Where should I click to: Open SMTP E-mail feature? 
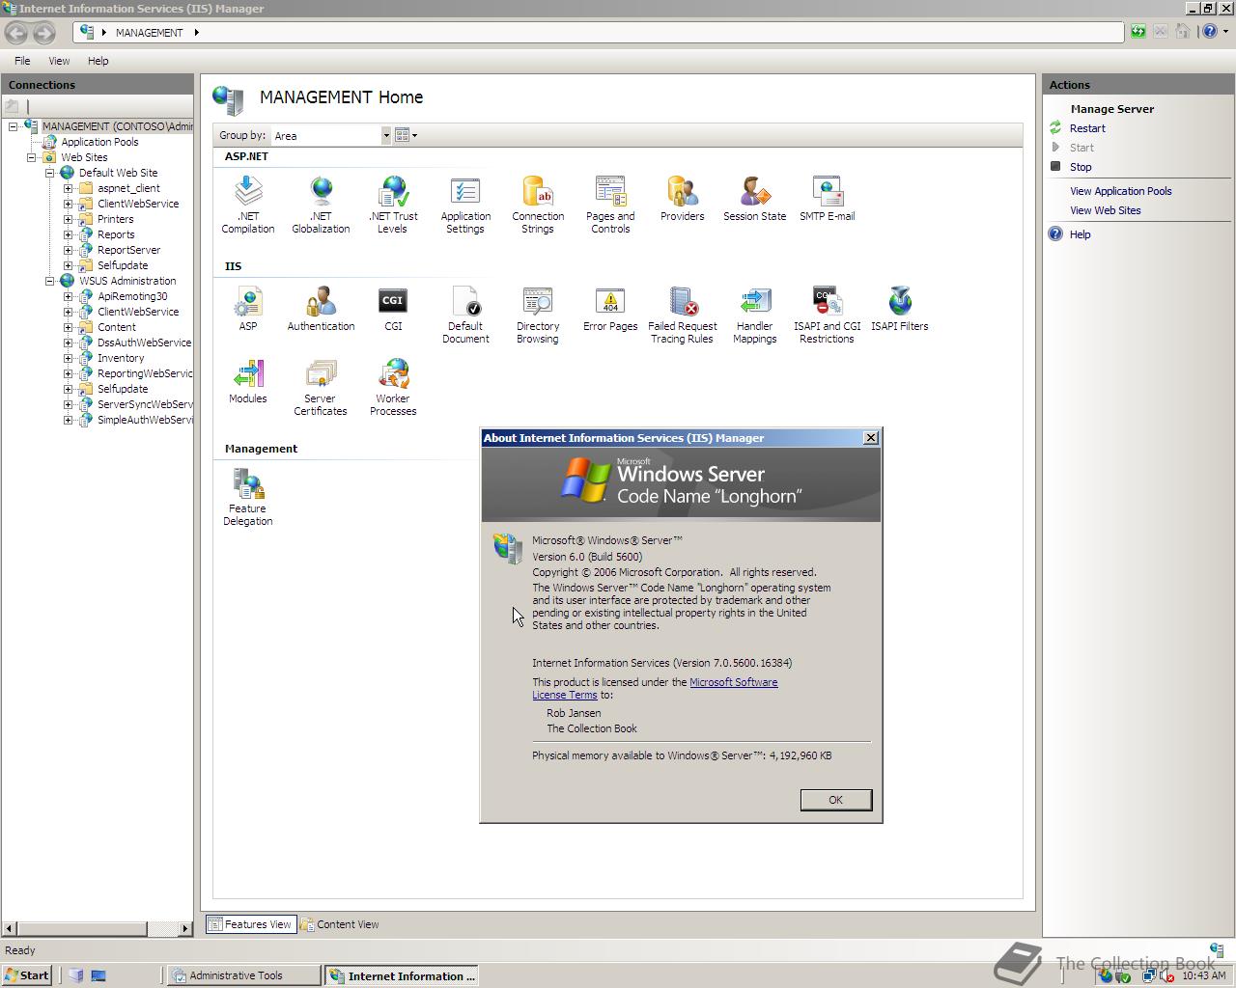pyautogui.click(x=828, y=198)
